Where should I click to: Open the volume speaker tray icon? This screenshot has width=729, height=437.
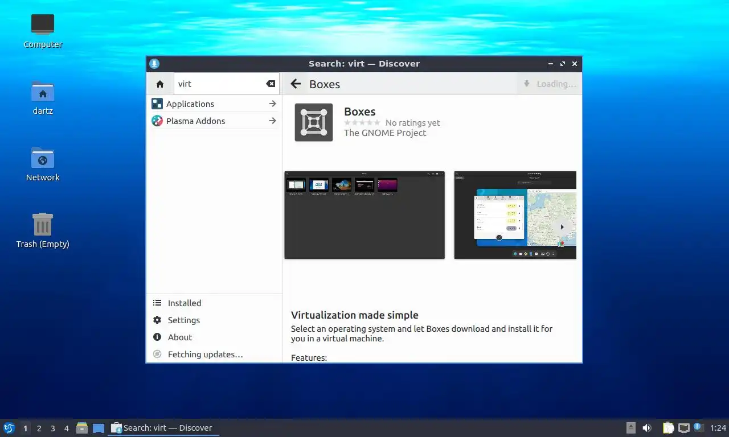(x=647, y=428)
